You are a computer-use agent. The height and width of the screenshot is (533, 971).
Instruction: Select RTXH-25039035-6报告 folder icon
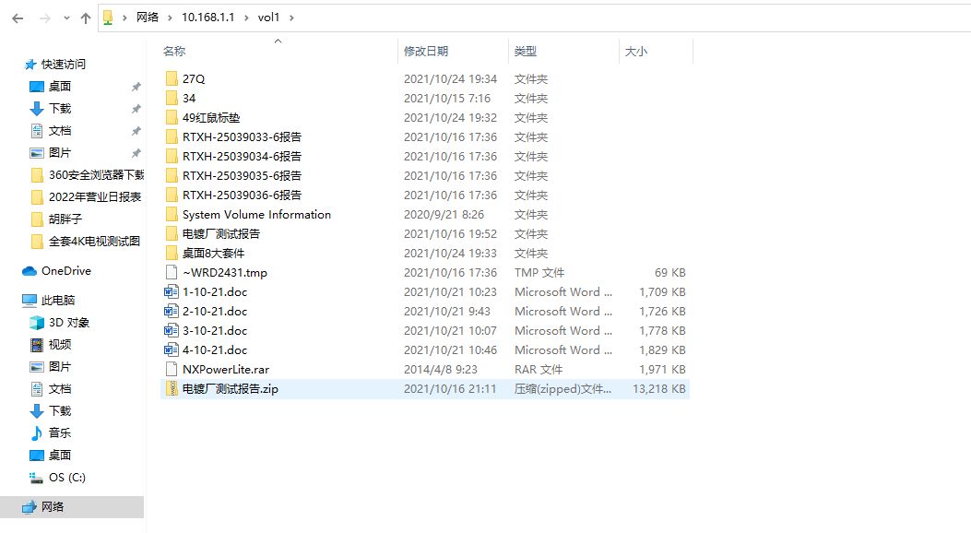click(x=172, y=175)
